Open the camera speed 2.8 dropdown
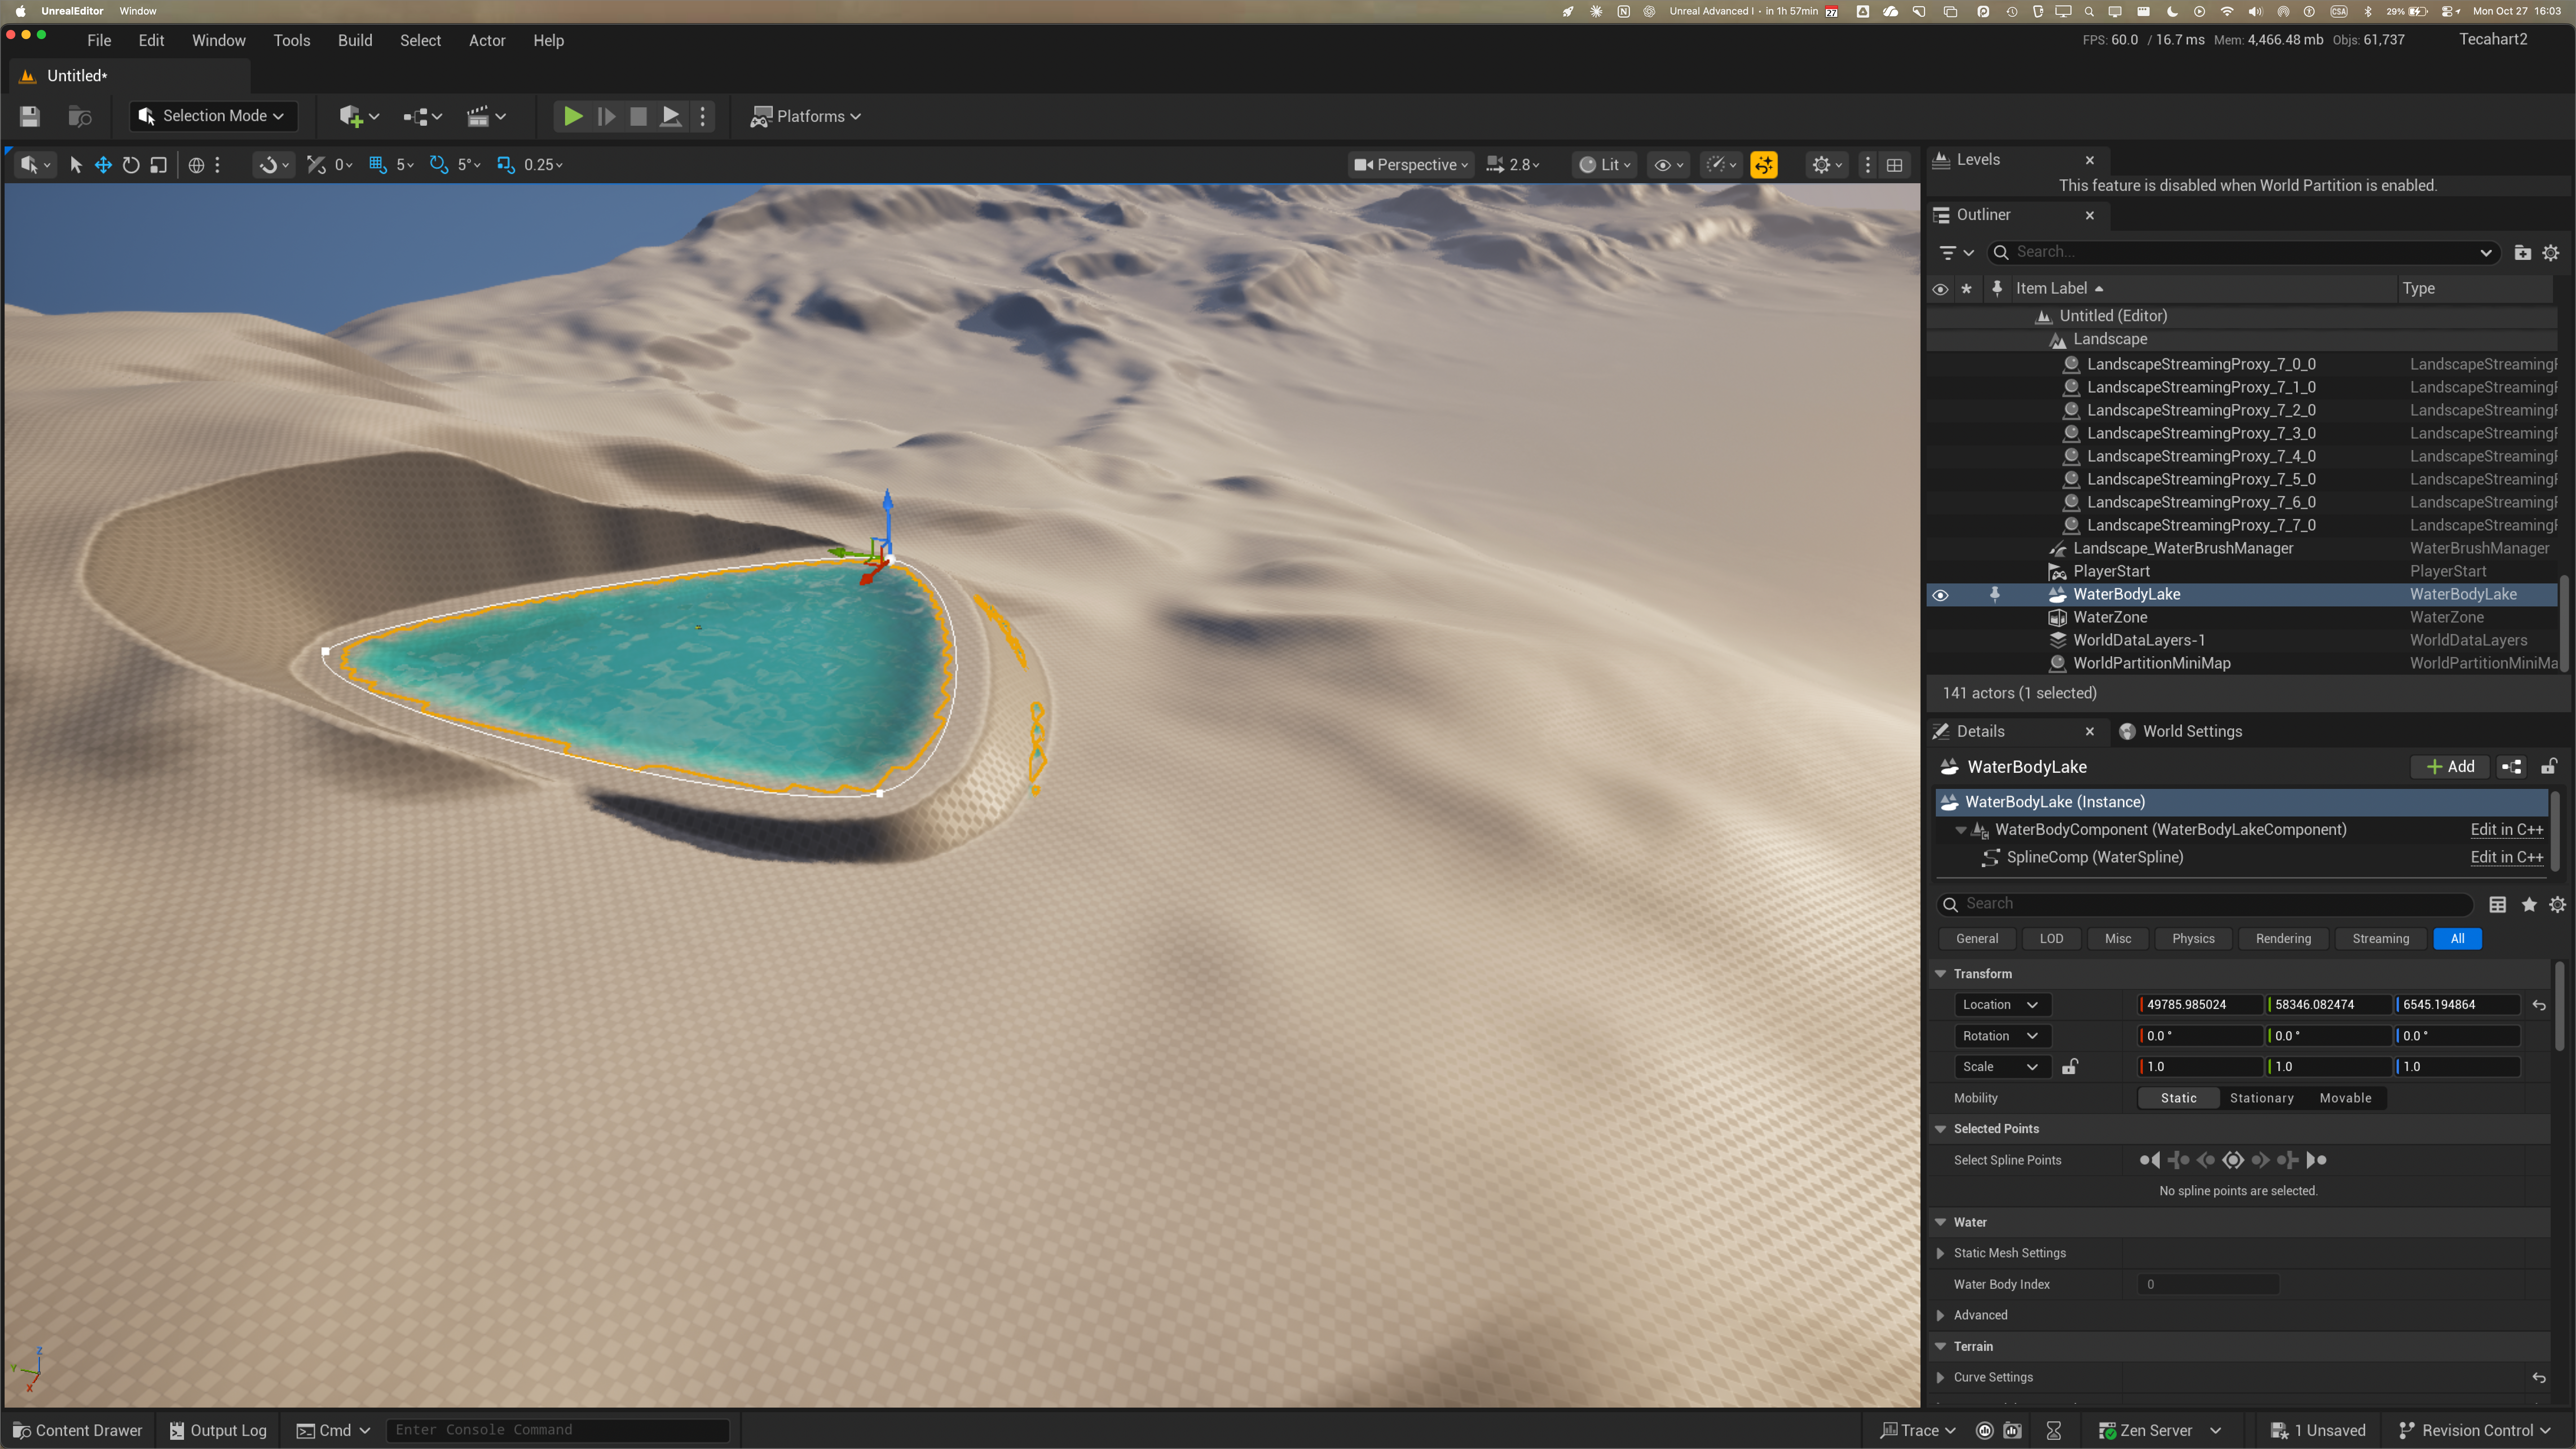2576x1449 pixels. [x=1513, y=165]
